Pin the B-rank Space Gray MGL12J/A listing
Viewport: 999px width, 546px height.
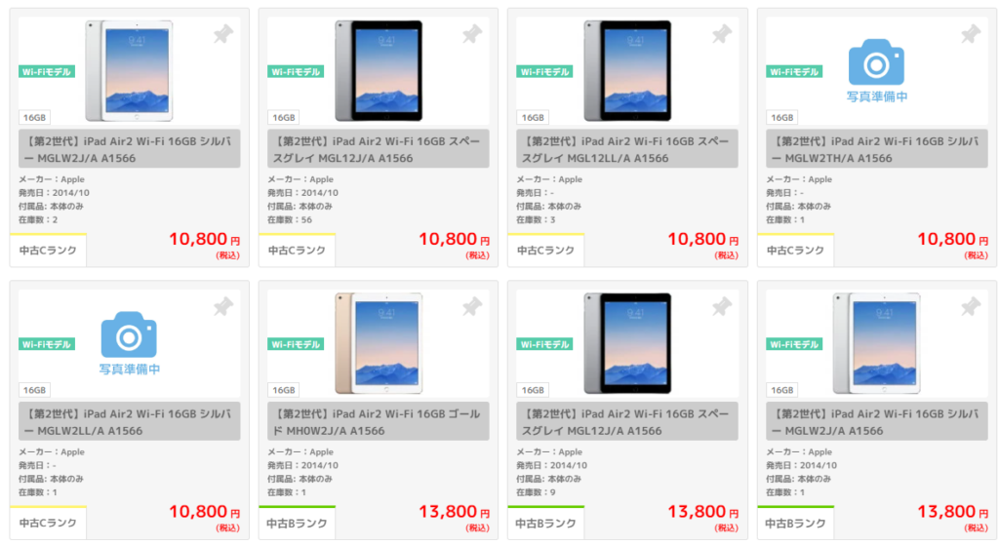[722, 308]
